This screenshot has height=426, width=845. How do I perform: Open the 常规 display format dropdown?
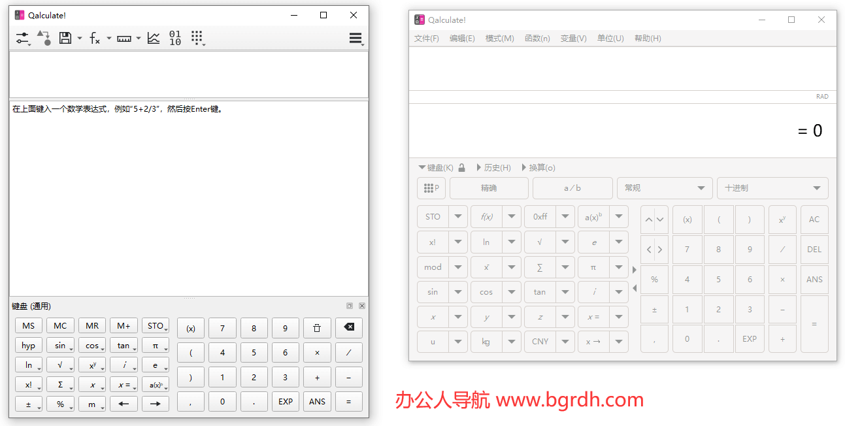click(664, 188)
